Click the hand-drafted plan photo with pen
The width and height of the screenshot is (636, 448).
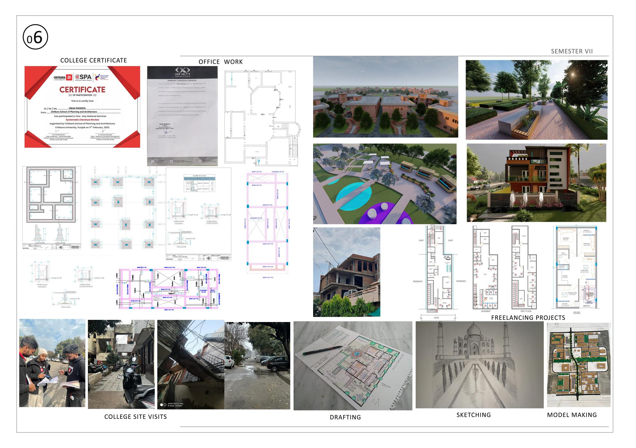coord(352,365)
